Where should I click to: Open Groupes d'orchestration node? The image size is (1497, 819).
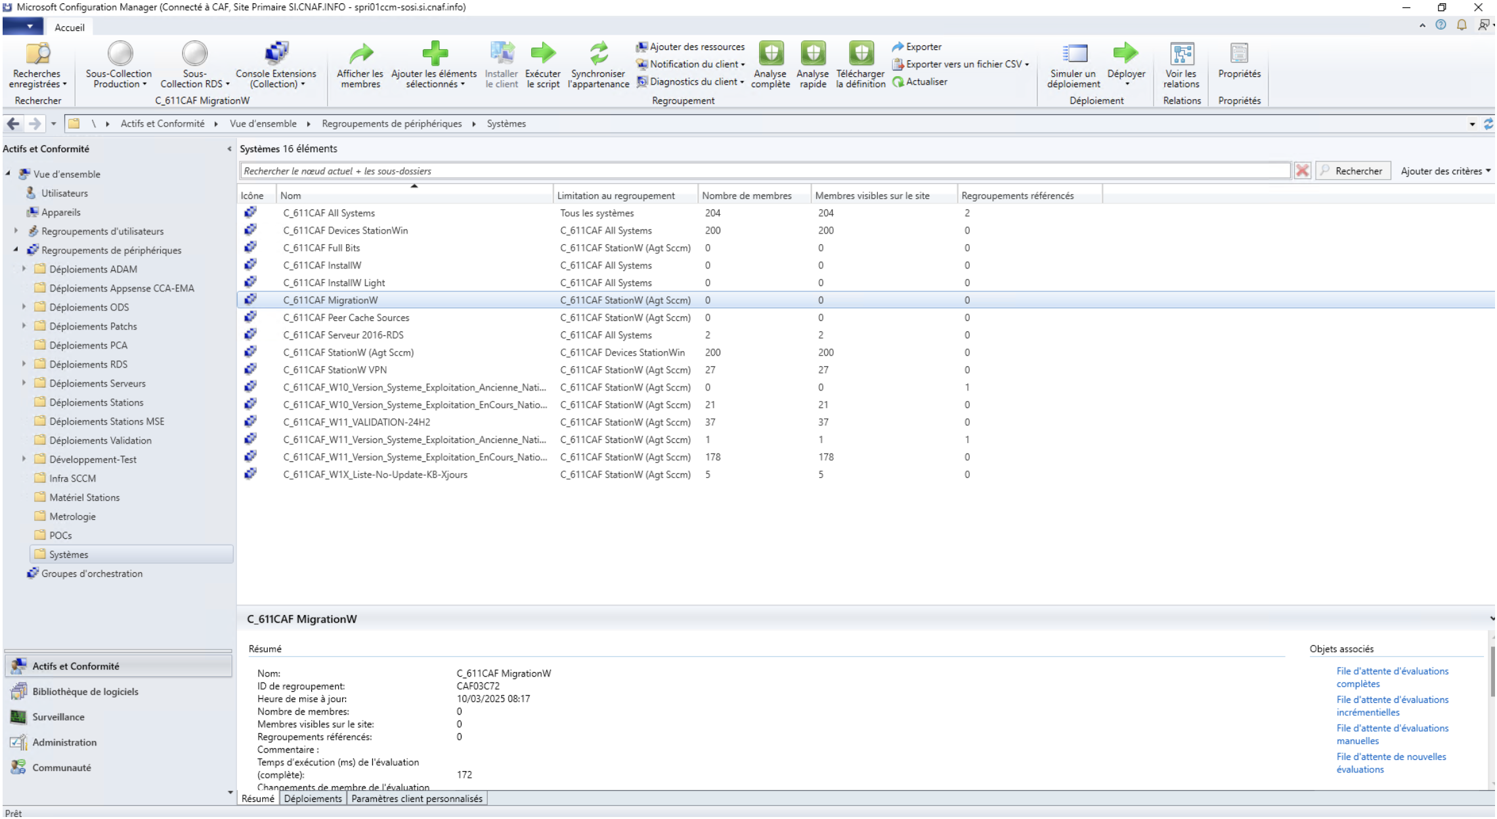pyautogui.click(x=91, y=574)
